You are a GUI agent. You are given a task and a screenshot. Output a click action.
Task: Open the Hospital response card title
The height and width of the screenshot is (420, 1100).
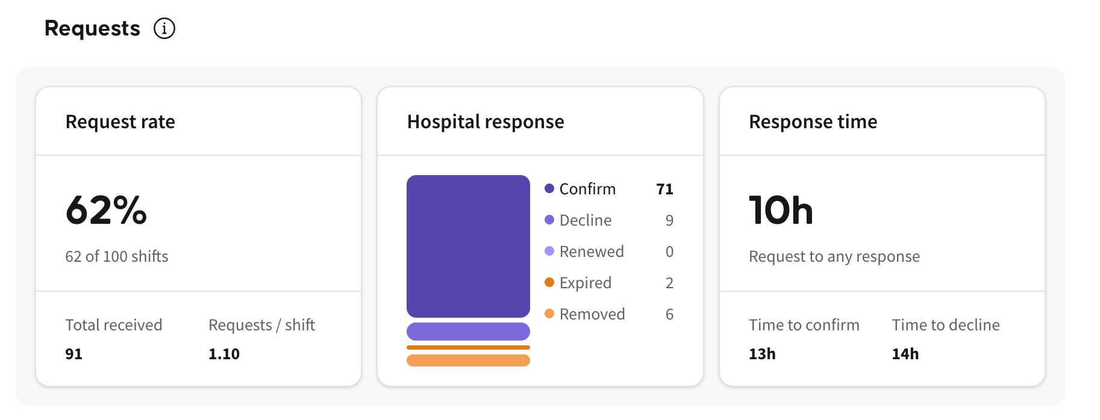pyautogui.click(x=486, y=122)
